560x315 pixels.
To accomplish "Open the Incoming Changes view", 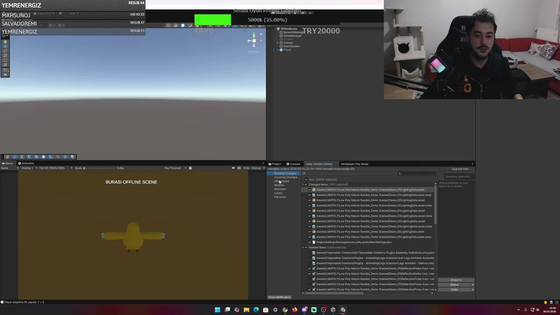I will tap(286, 177).
